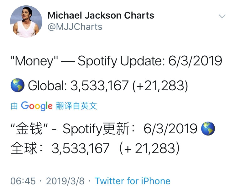Click the globe emoji before Global

point(18,85)
